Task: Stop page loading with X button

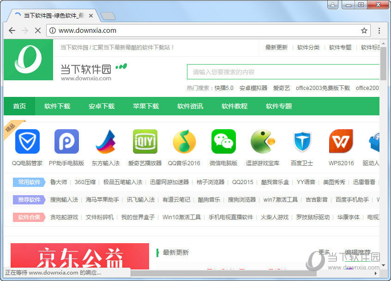Action: point(38,30)
